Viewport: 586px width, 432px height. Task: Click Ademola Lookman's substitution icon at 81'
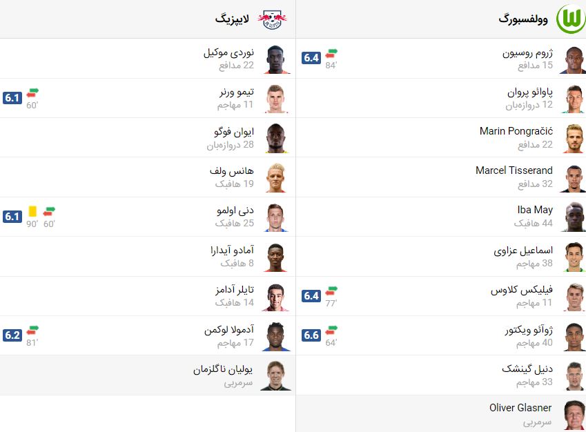(32, 330)
